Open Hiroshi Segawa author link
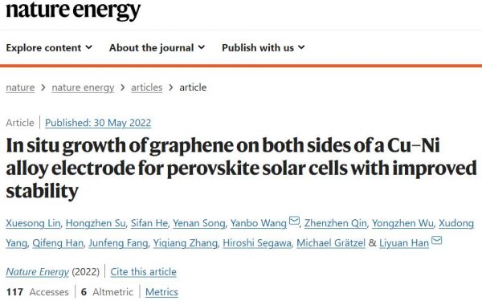This screenshot has height=301, width=482. coord(257,243)
